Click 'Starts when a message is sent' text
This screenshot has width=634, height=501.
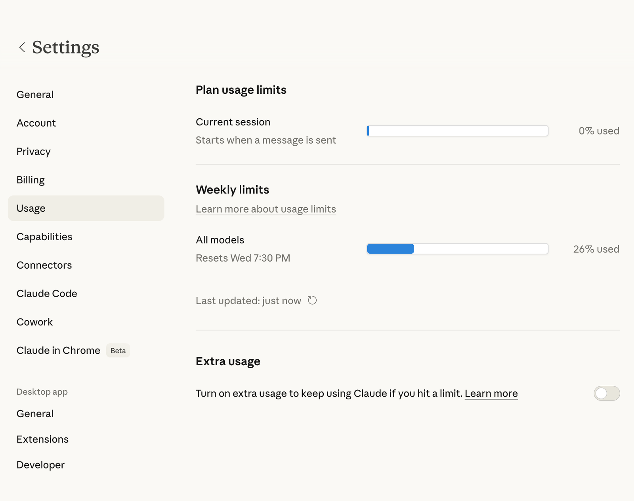coord(266,140)
